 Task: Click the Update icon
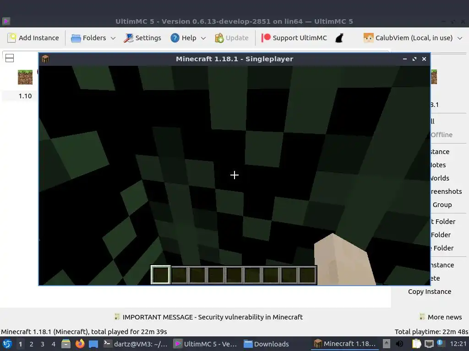click(x=219, y=38)
